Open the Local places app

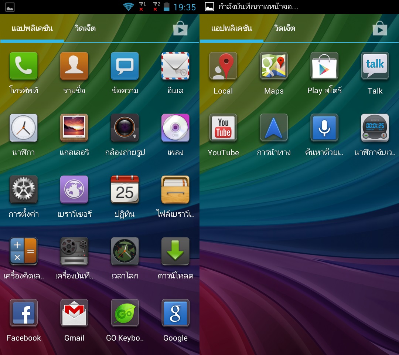pos(223,66)
